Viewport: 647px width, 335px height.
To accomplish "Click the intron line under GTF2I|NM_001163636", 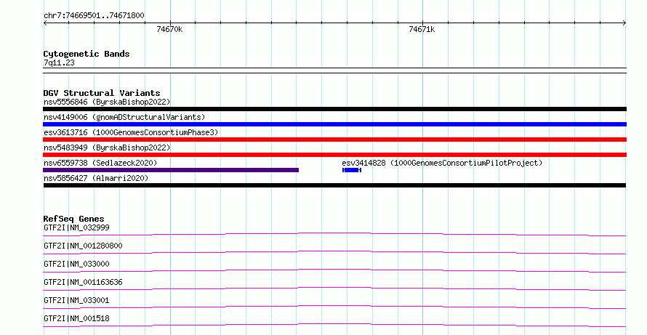I will click(334, 288).
